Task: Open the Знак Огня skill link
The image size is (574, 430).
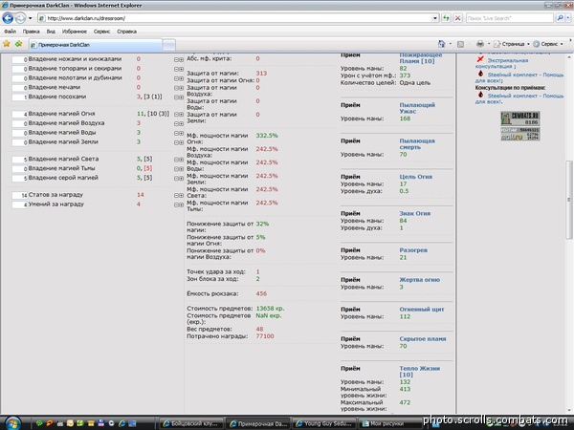Action: coord(415,213)
